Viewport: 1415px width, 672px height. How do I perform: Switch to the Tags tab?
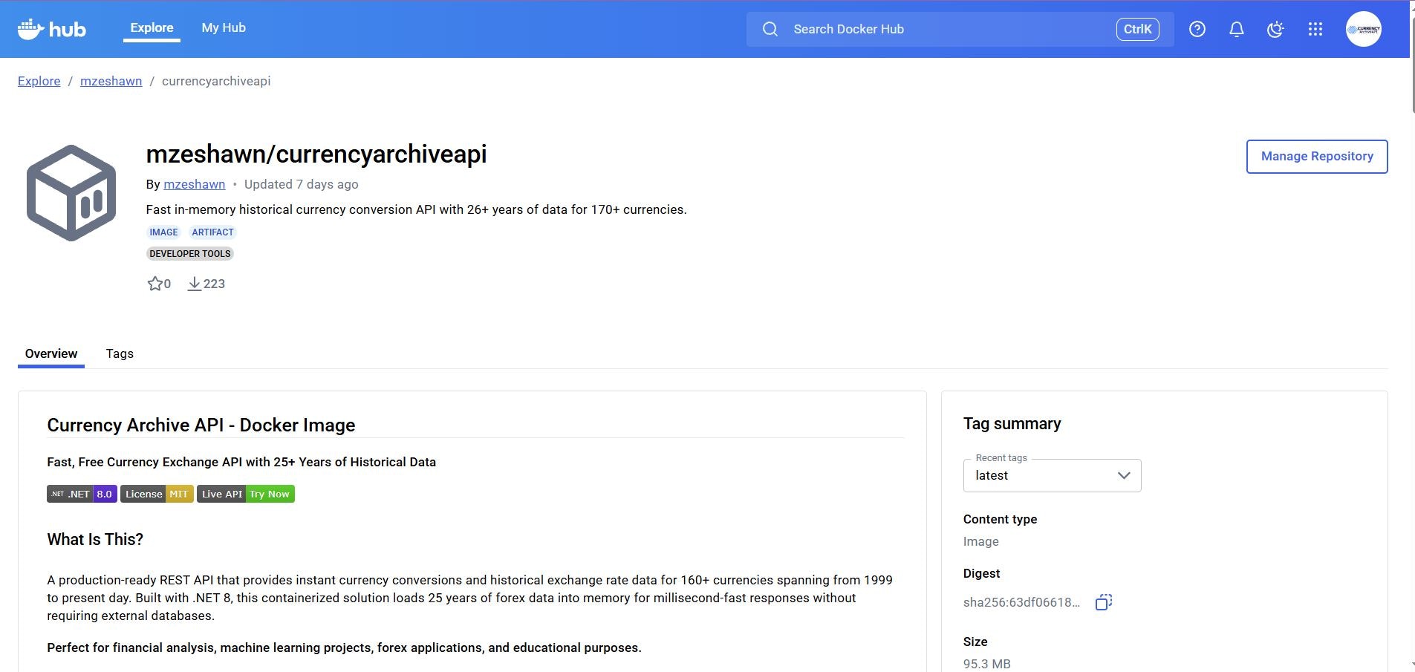coord(119,353)
